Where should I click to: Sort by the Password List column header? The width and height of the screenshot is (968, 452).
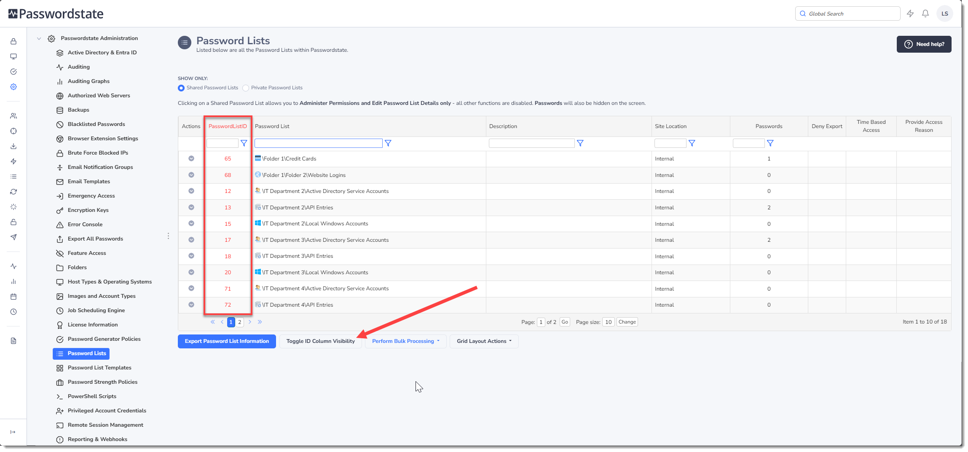272,126
